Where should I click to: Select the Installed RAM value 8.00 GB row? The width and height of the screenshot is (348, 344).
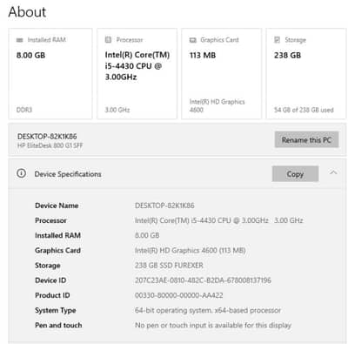point(147,235)
